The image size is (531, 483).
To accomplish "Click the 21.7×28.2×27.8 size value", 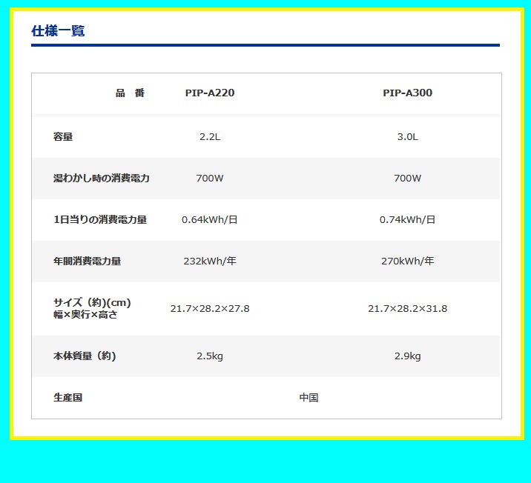I will click(210, 309).
